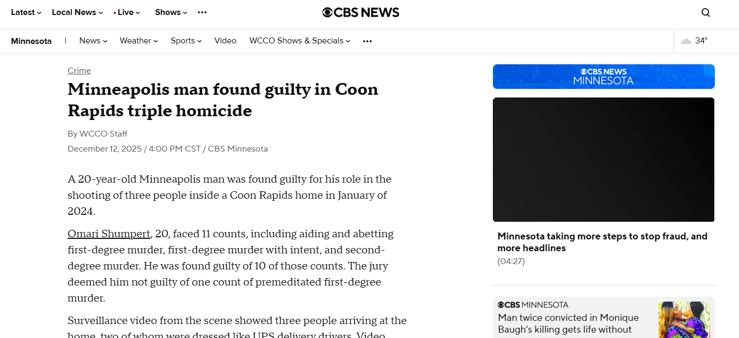Open top bar more options ellipsis

tap(202, 12)
